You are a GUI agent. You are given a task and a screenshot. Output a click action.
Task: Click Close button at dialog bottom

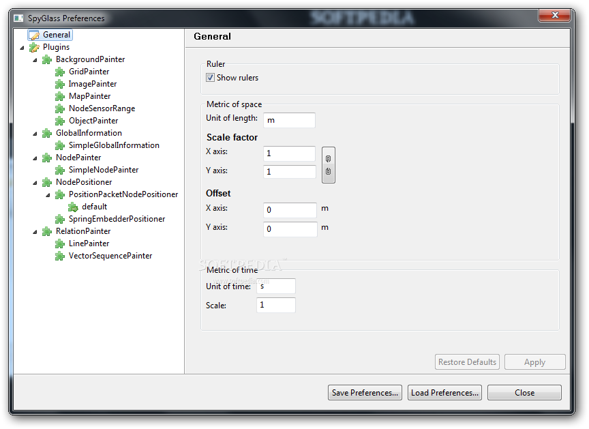tap(524, 393)
